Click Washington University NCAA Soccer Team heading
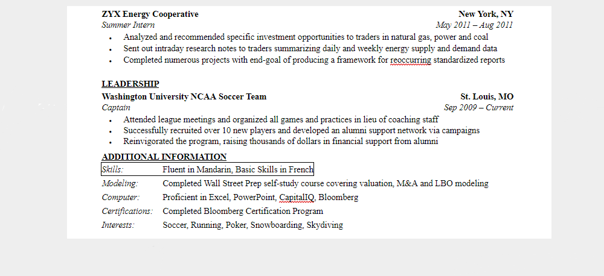This screenshot has width=604, height=276. click(184, 96)
